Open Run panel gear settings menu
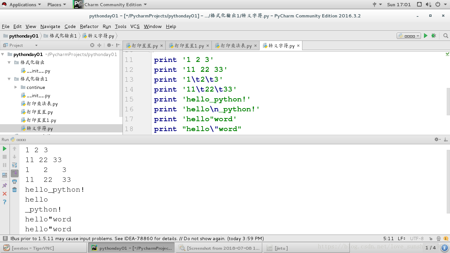 click(437, 140)
